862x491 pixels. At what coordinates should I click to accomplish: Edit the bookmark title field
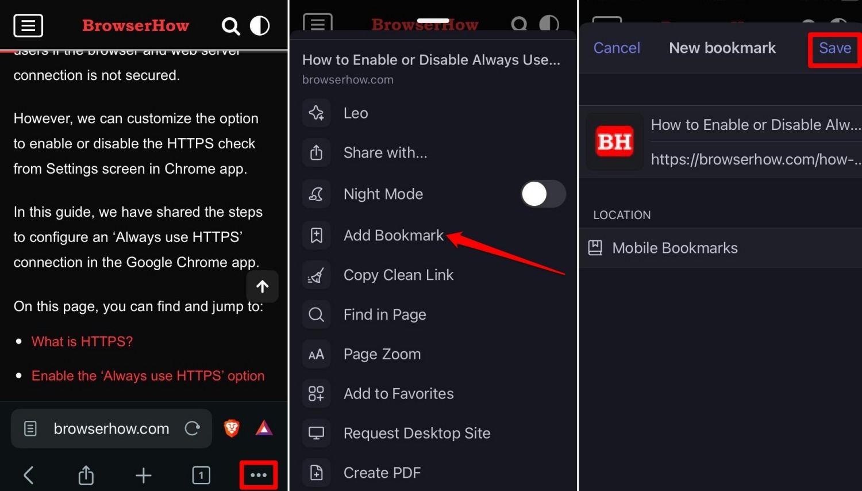(756, 125)
